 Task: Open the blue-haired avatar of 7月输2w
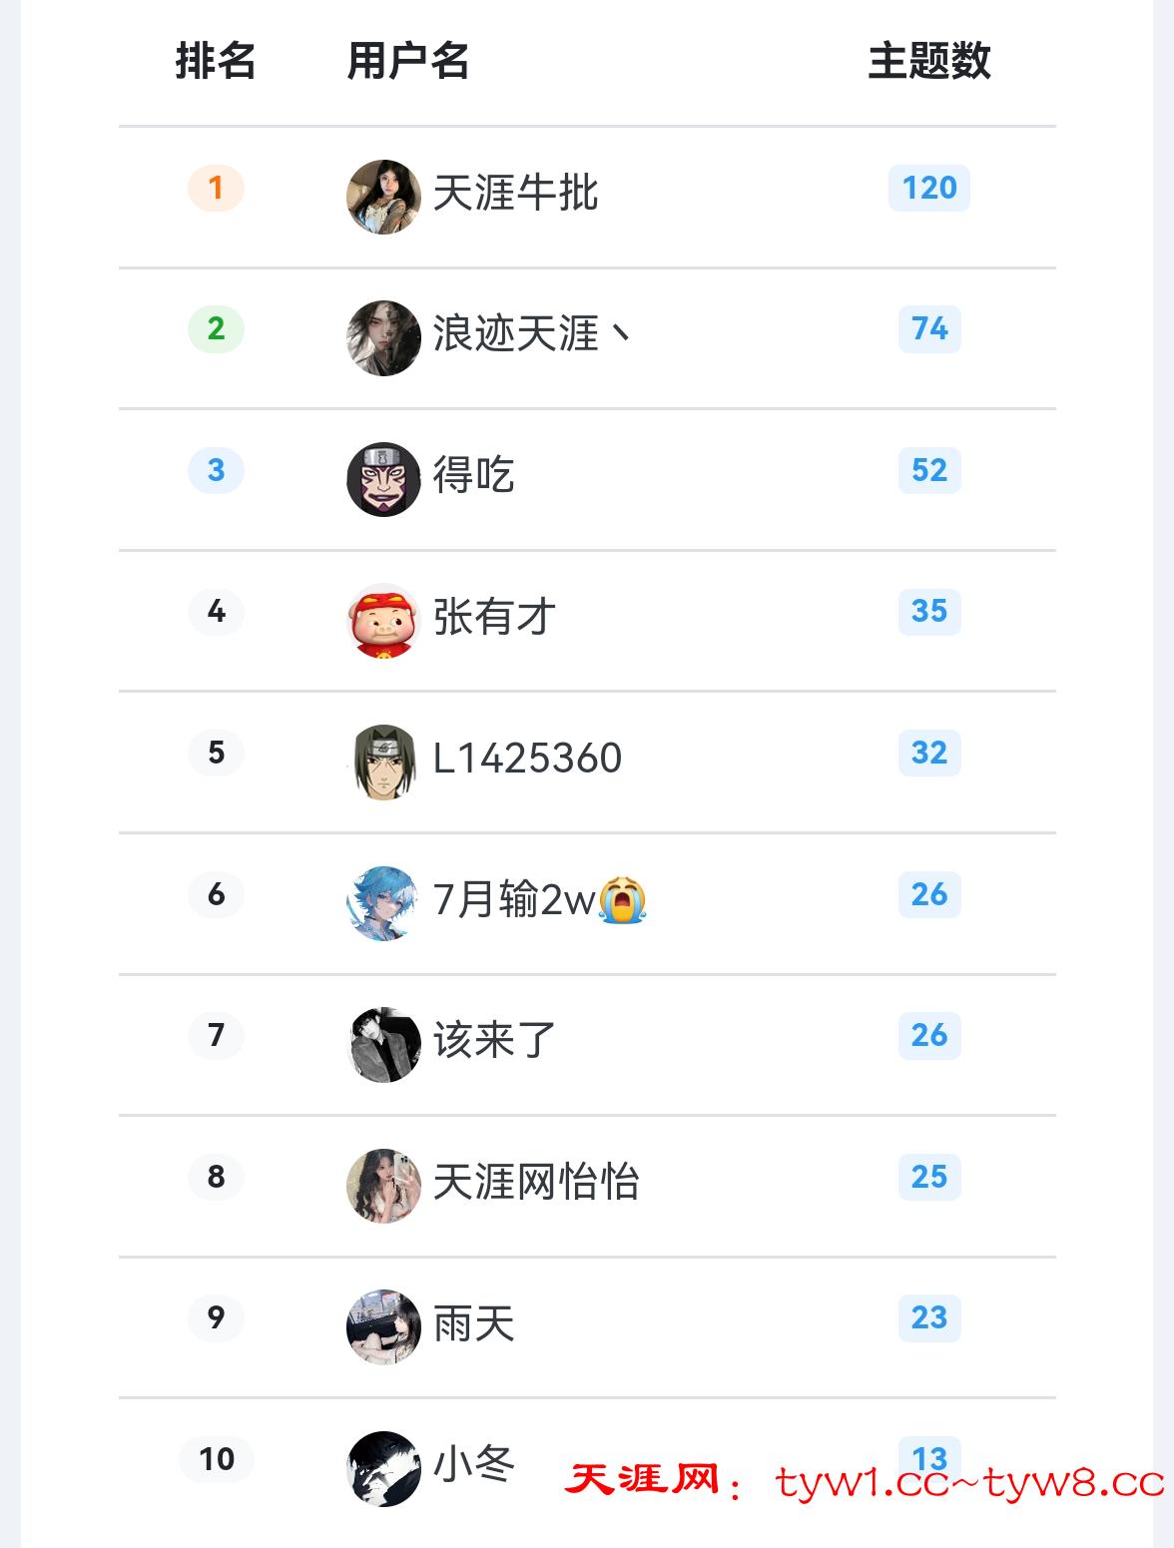(x=383, y=903)
